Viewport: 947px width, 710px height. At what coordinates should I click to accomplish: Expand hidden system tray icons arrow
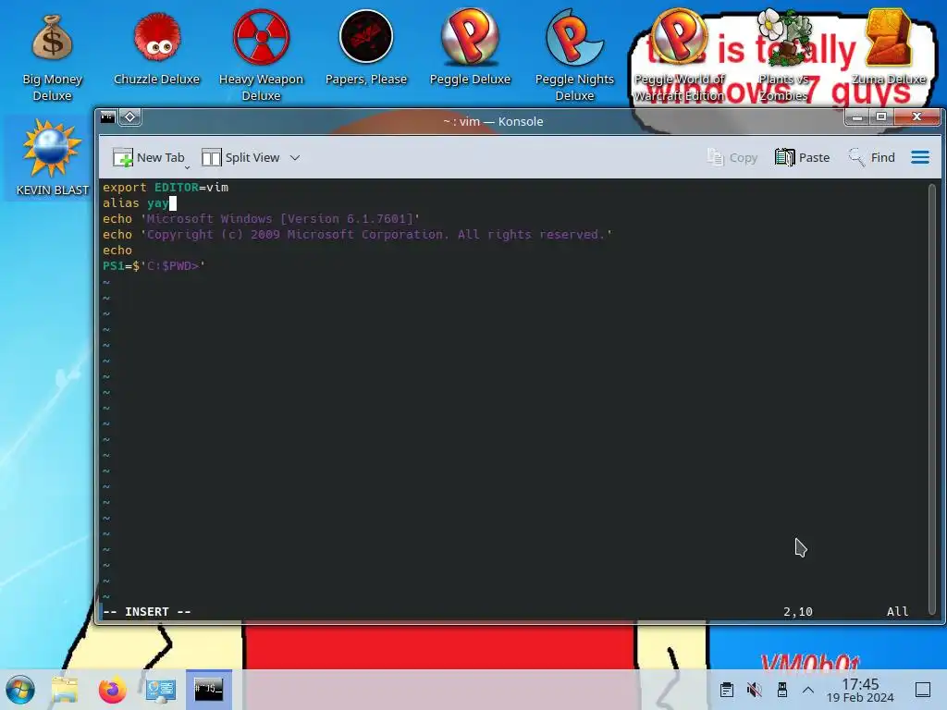pos(808,690)
